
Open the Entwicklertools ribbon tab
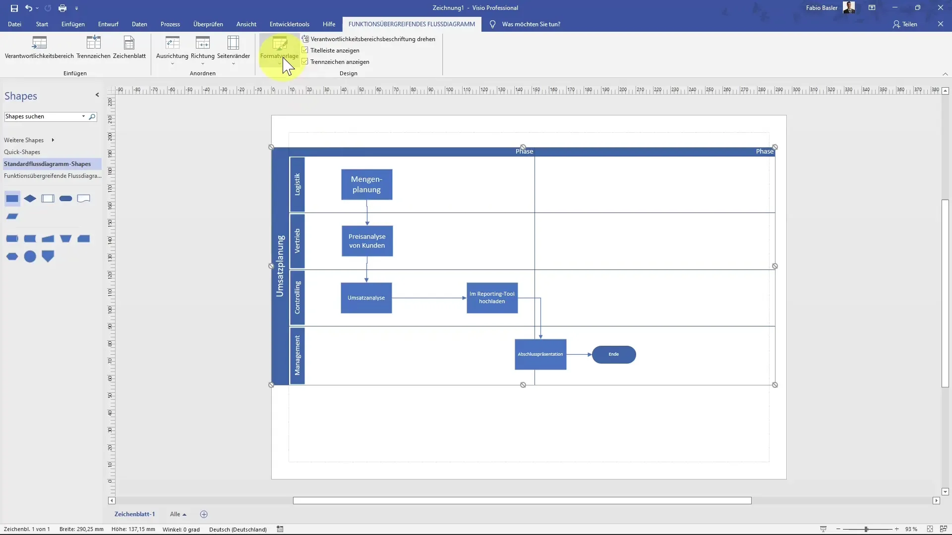[x=290, y=24]
